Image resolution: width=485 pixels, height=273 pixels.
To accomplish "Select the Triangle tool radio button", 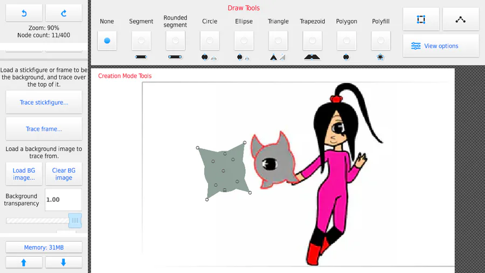I will pyautogui.click(x=278, y=40).
